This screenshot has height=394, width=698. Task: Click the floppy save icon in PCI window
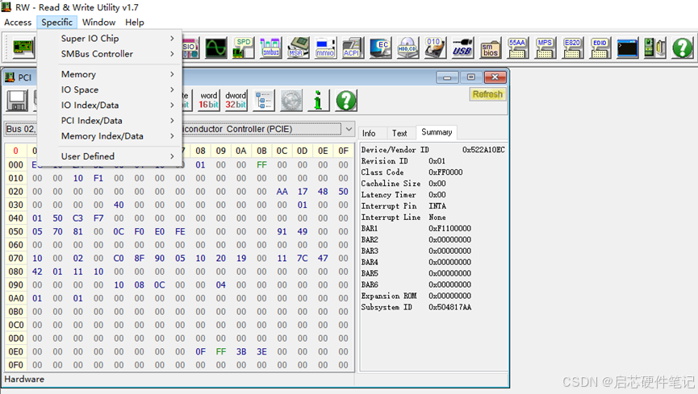(x=18, y=101)
